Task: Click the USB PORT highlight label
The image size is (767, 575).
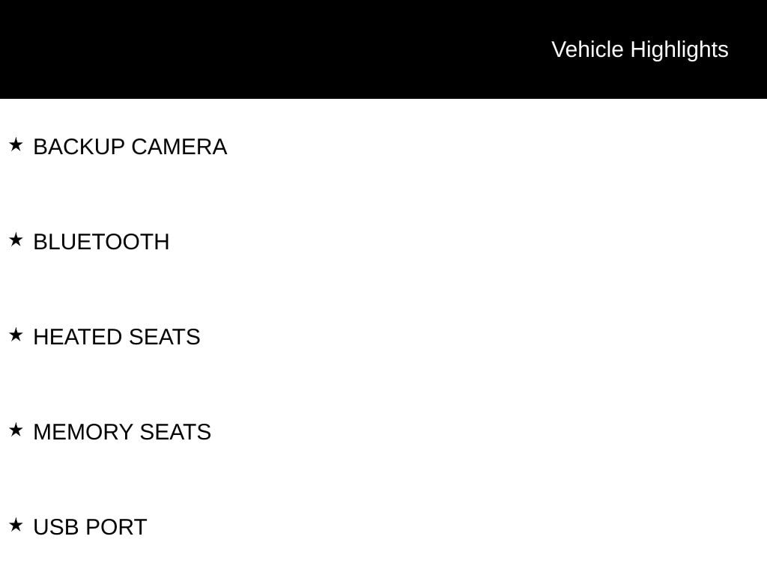Action: click(90, 527)
